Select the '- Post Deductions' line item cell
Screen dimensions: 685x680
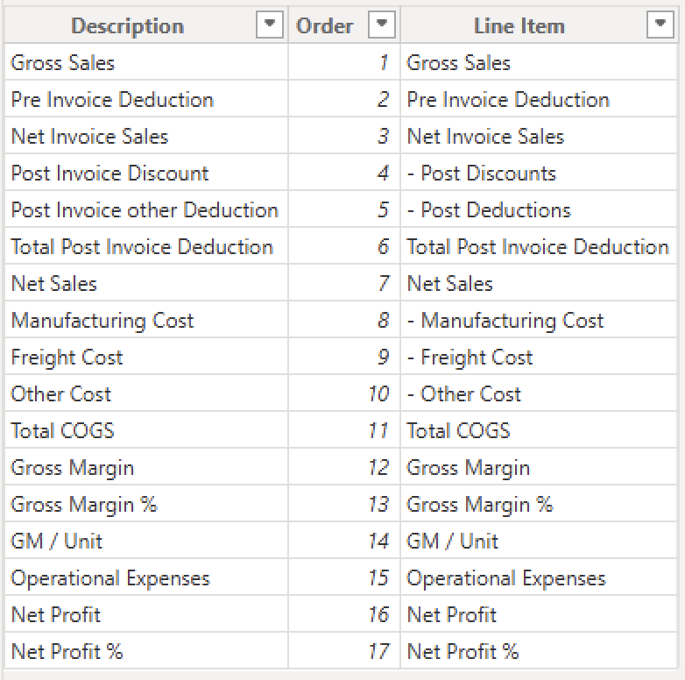tap(539, 209)
